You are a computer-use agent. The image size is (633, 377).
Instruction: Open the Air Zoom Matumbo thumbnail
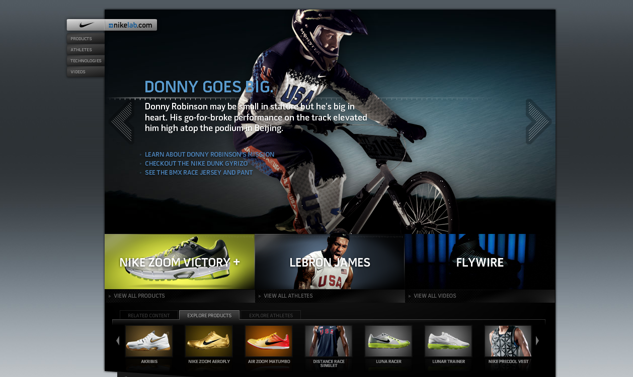point(269,341)
